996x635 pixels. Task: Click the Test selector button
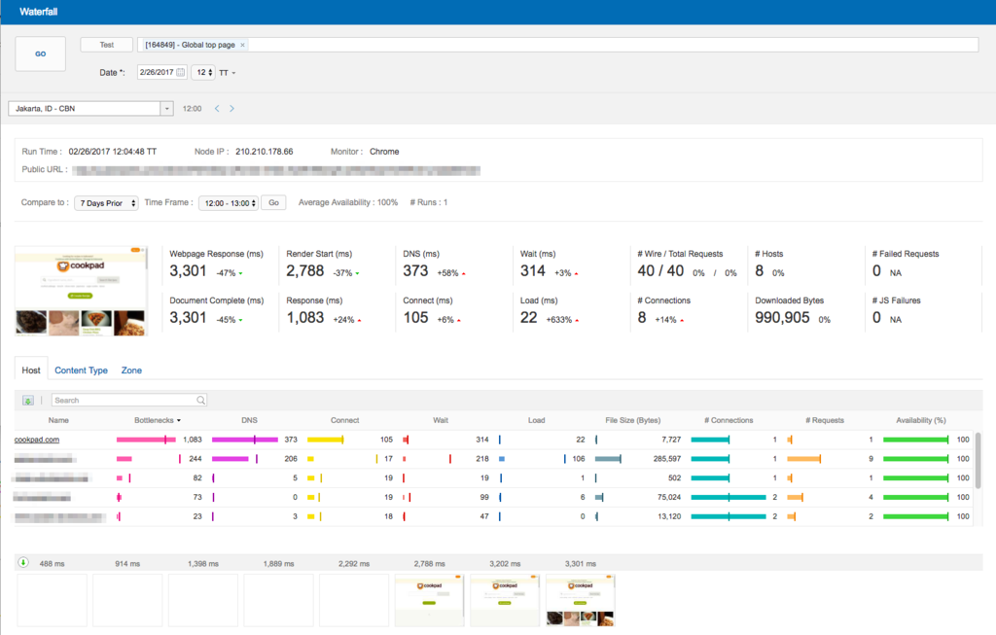(107, 45)
